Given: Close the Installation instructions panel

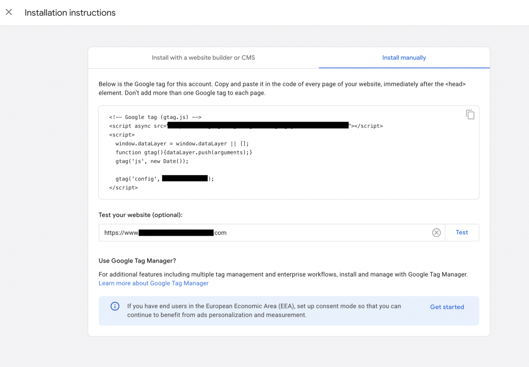Looking at the screenshot, I should click(9, 12).
